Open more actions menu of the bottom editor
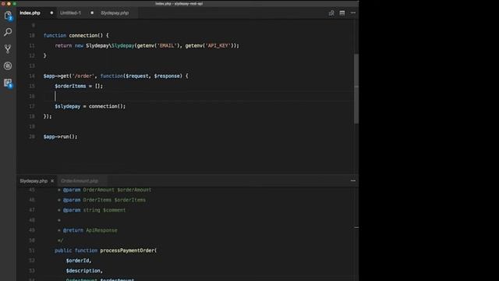 pos(353,180)
